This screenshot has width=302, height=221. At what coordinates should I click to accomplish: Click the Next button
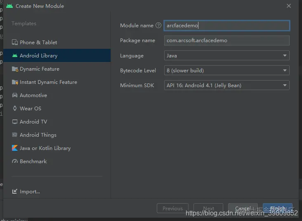pos(208,208)
